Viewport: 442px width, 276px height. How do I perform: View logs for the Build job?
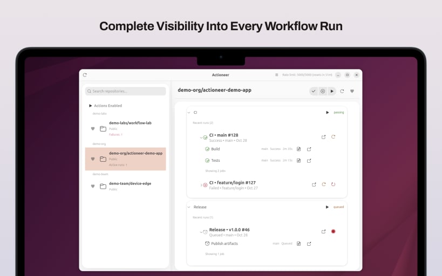(299, 149)
